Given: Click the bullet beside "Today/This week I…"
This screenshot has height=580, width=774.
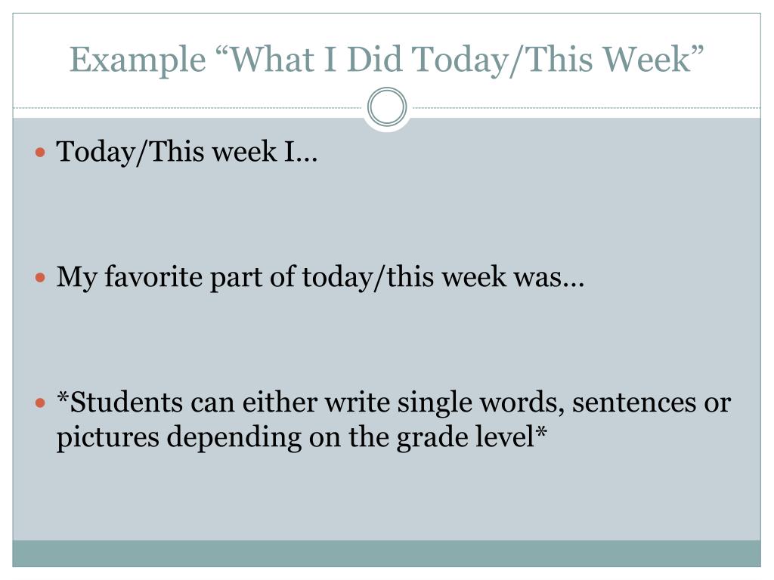Looking at the screenshot, I should coord(41,153).
